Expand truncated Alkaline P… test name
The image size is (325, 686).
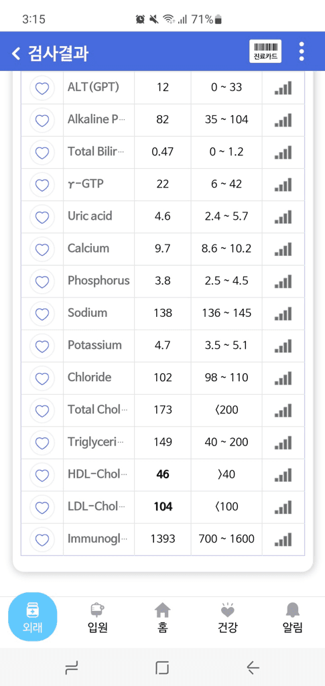pyautogui.click(x=96, y=119)
